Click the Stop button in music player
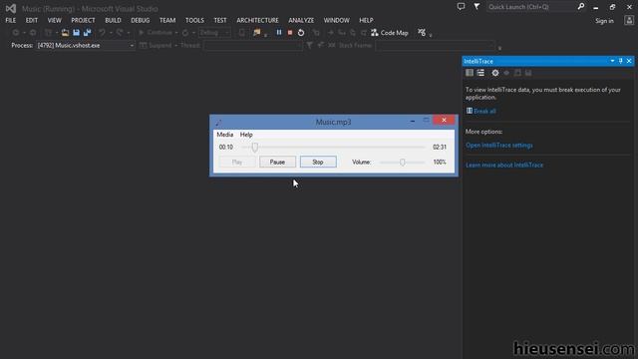Viewport: 638px width, 359px height. pos(318,162)
